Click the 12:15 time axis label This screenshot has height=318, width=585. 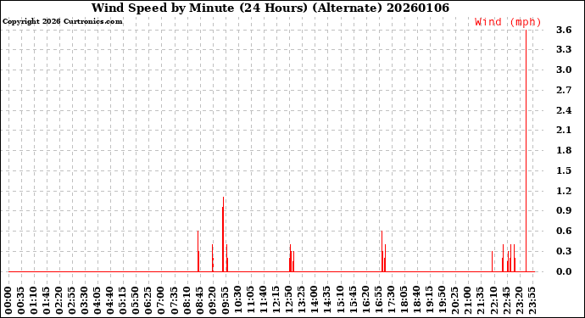click(x=276, y=301)
